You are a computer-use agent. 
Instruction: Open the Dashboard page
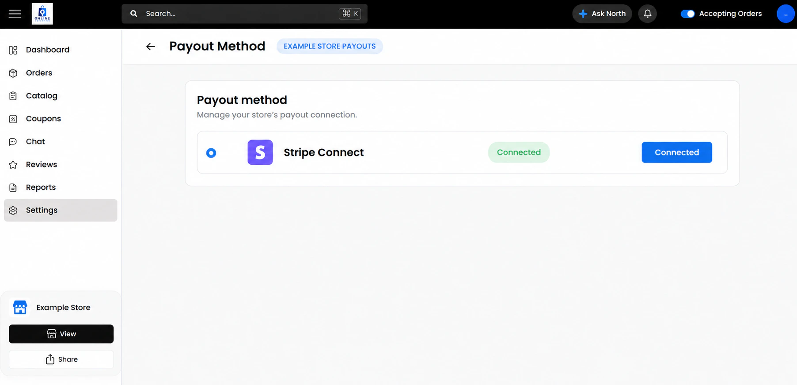tap(61, 50)
